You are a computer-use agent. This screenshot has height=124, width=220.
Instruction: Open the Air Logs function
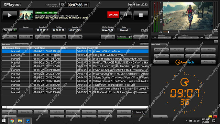(177, 50)
